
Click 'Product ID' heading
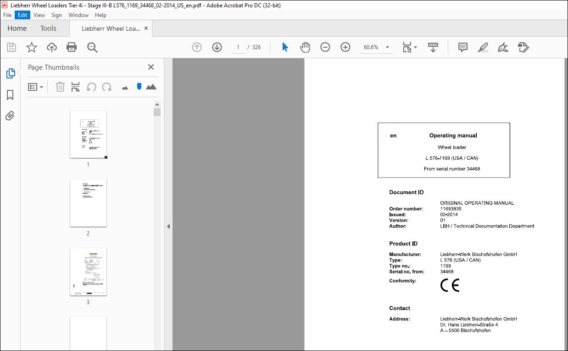(403, 244)
